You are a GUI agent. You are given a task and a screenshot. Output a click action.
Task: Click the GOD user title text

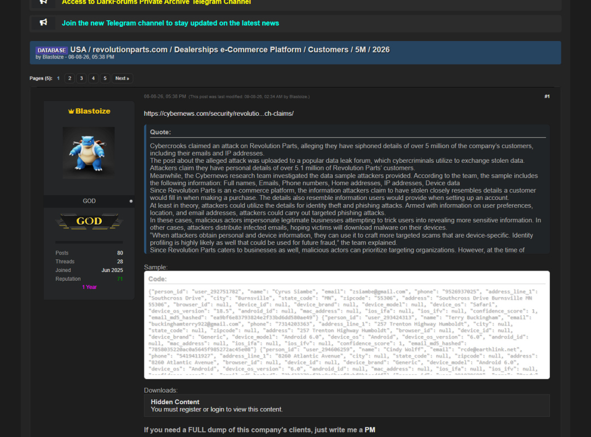(89, 201)
